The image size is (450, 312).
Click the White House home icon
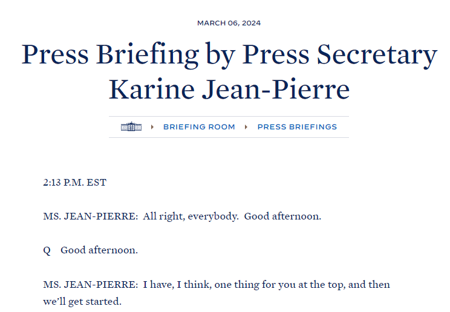click(131, 127)
